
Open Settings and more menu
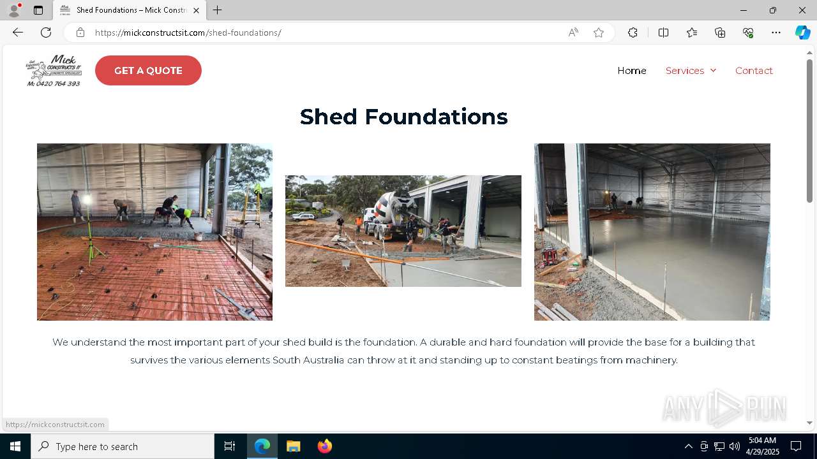point(776,33)
